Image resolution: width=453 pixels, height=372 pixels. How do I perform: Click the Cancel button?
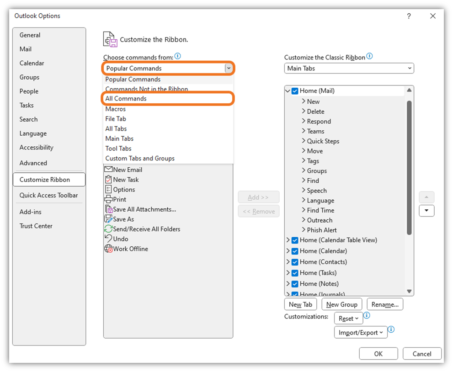coord(422,354)
